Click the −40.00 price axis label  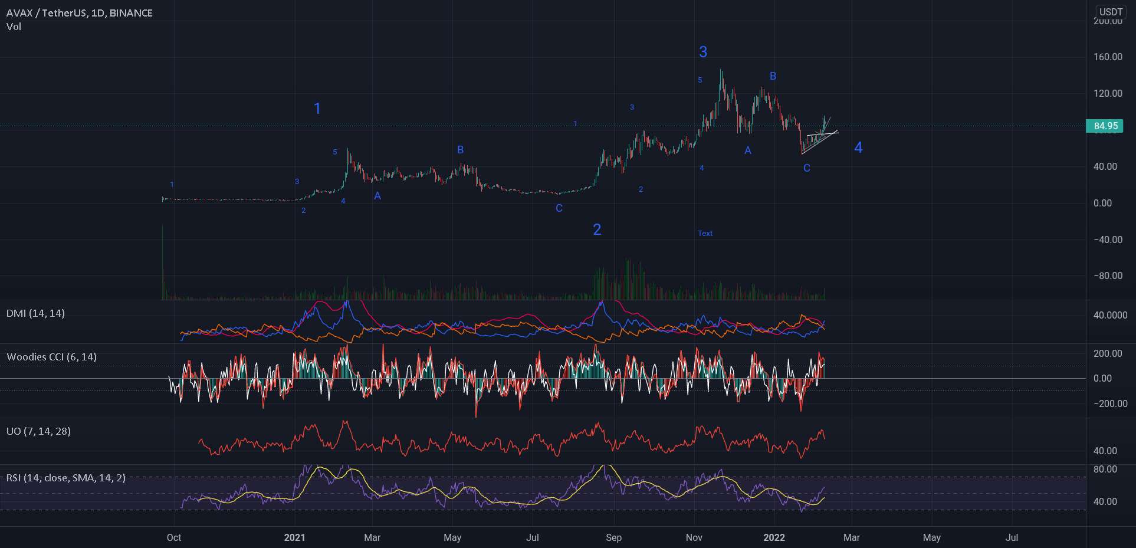[x=1108, y=239]
